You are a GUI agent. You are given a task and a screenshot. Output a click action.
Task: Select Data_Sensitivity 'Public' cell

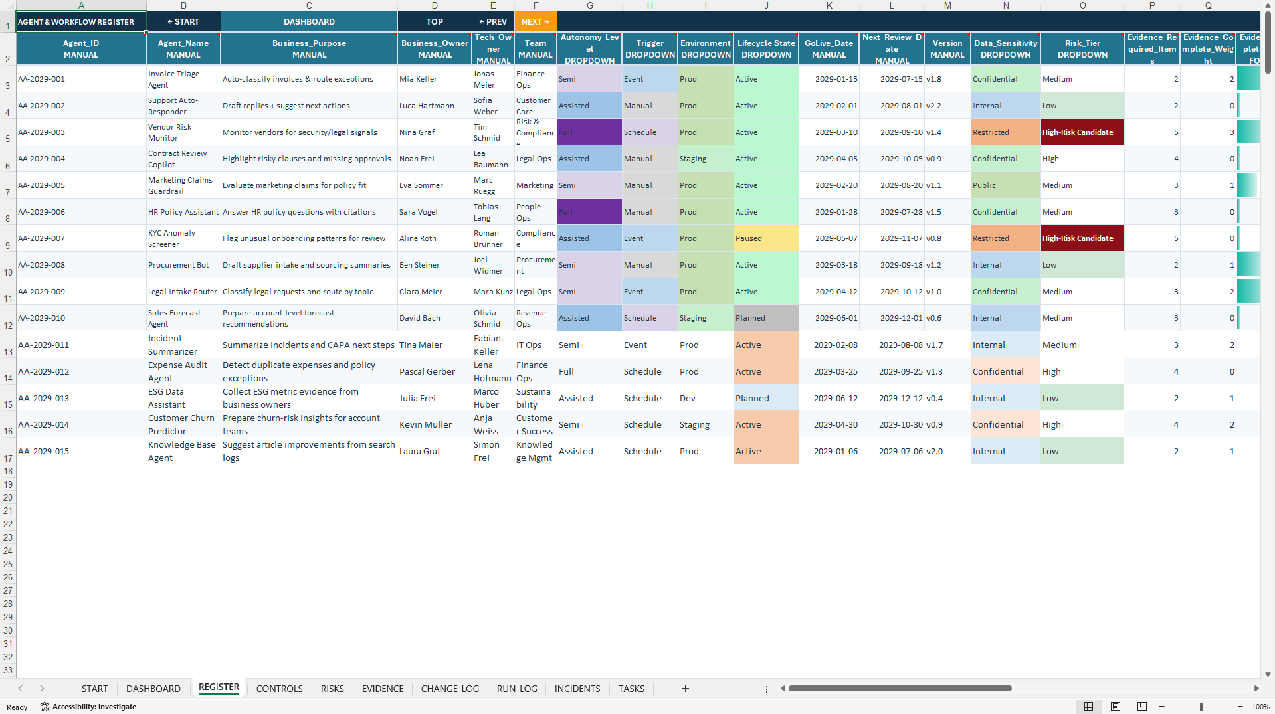coord(1005,185)
